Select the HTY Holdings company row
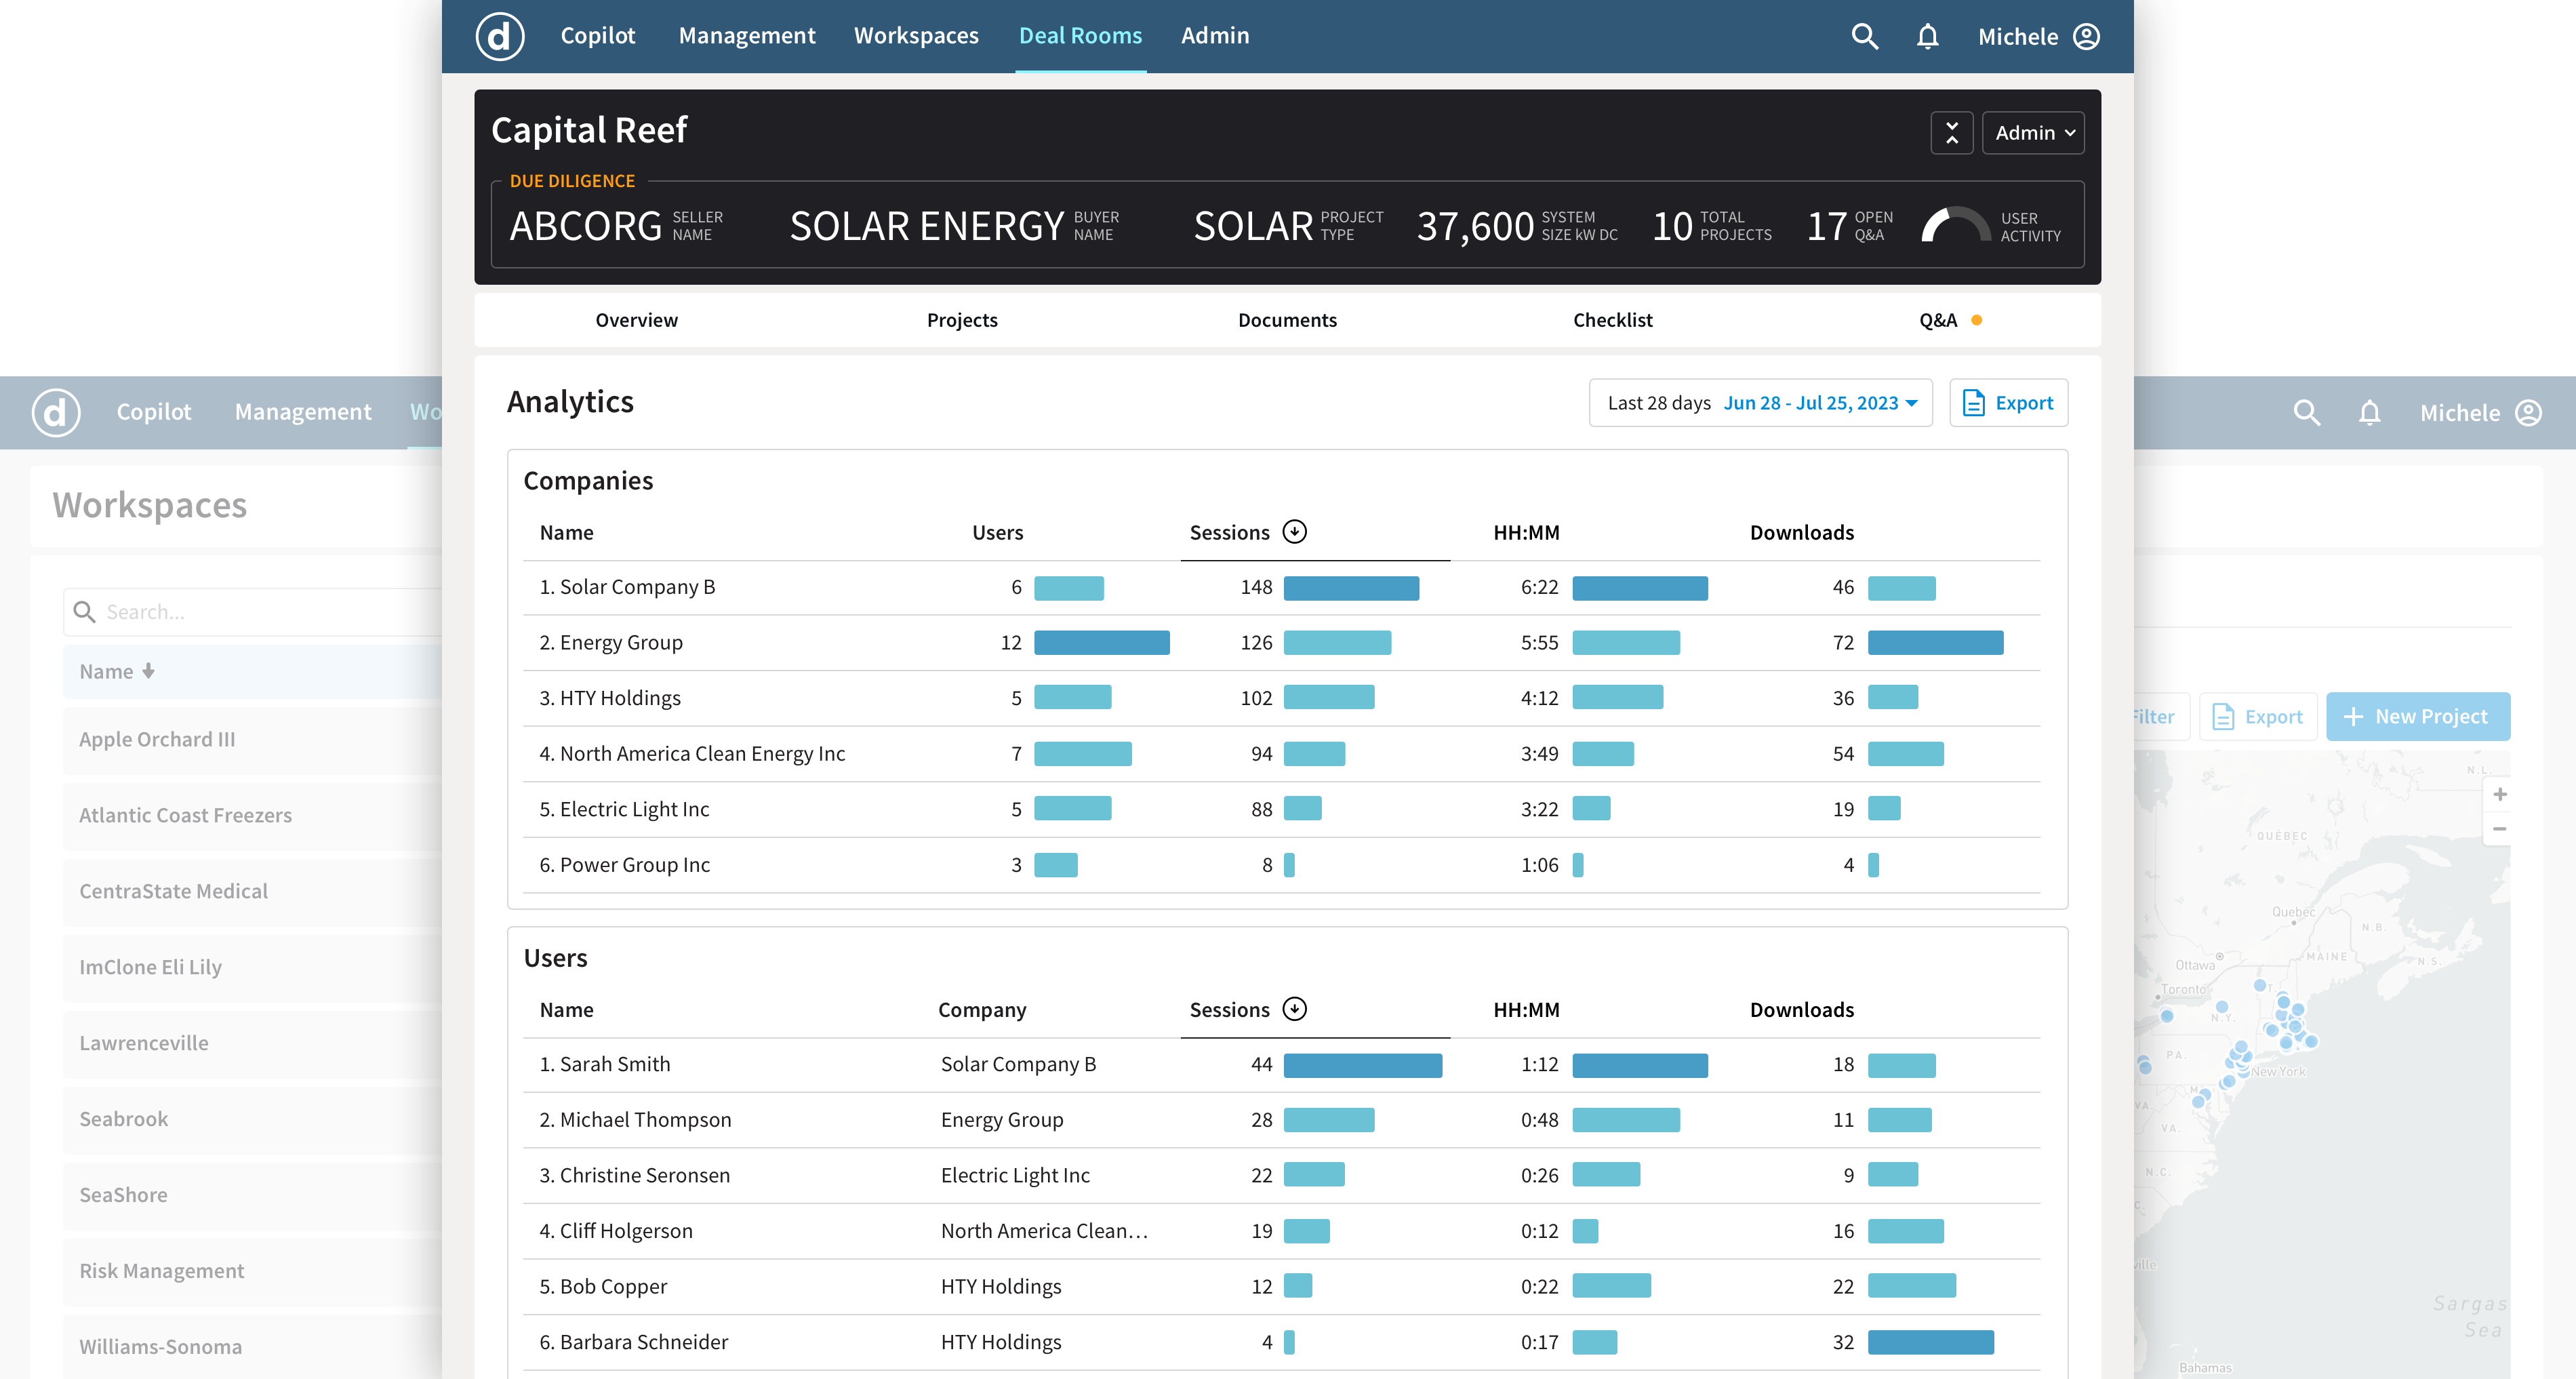Viewport: 2576px width, 1379px height. (1281, 698)
